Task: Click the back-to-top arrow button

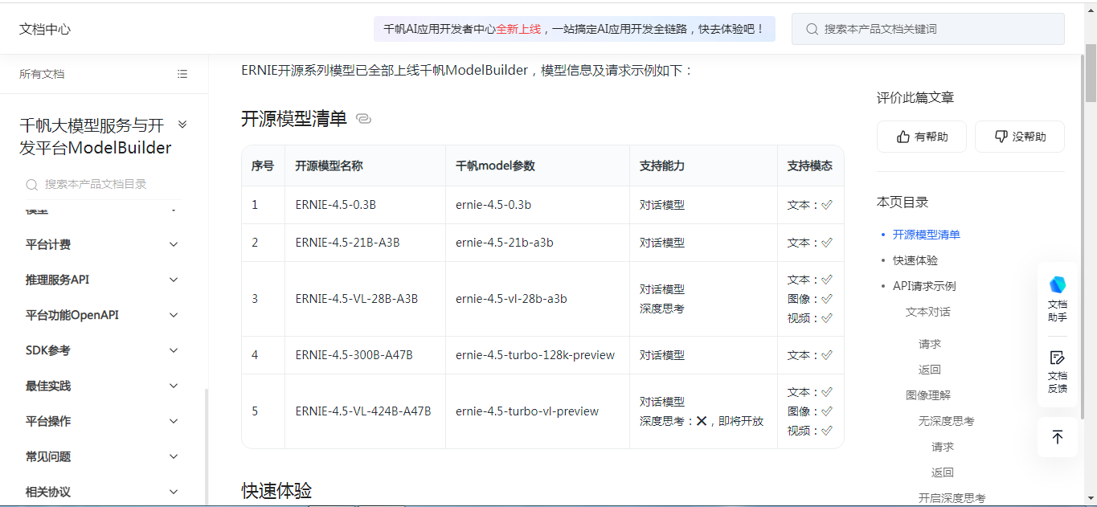Action: pyautogui.click(x=1058, y=437)
